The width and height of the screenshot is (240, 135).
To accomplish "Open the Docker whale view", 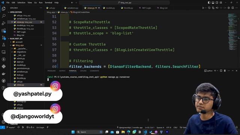I will [3, 73].
